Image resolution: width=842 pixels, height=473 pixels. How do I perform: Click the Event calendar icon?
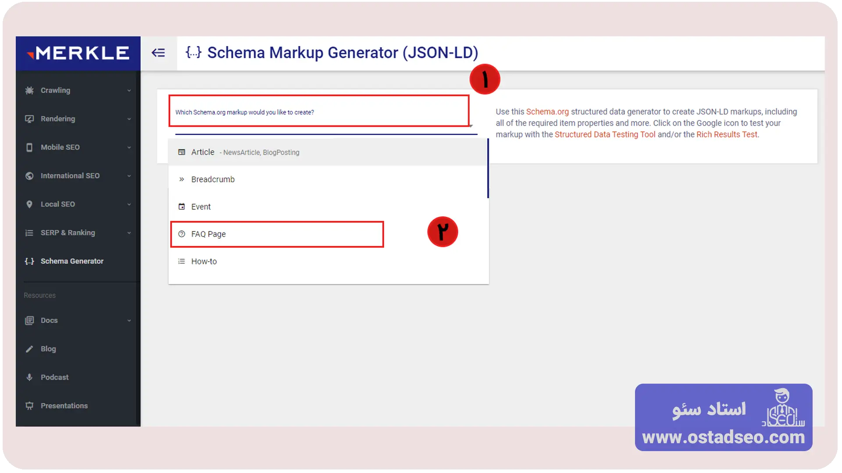pos(182,206)
